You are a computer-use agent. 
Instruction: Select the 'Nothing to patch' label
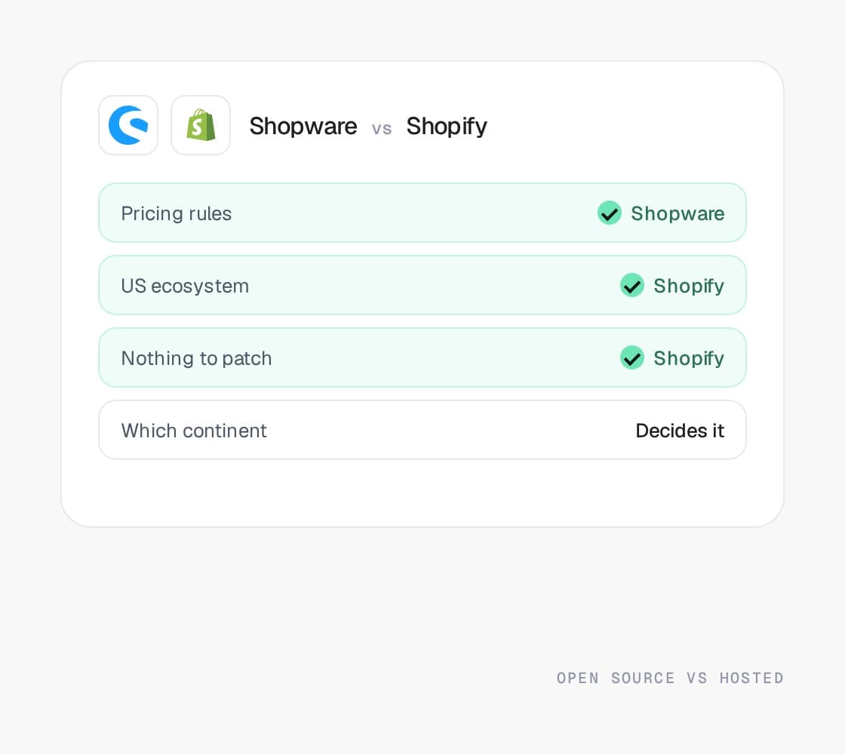click(x=196, y=358)
